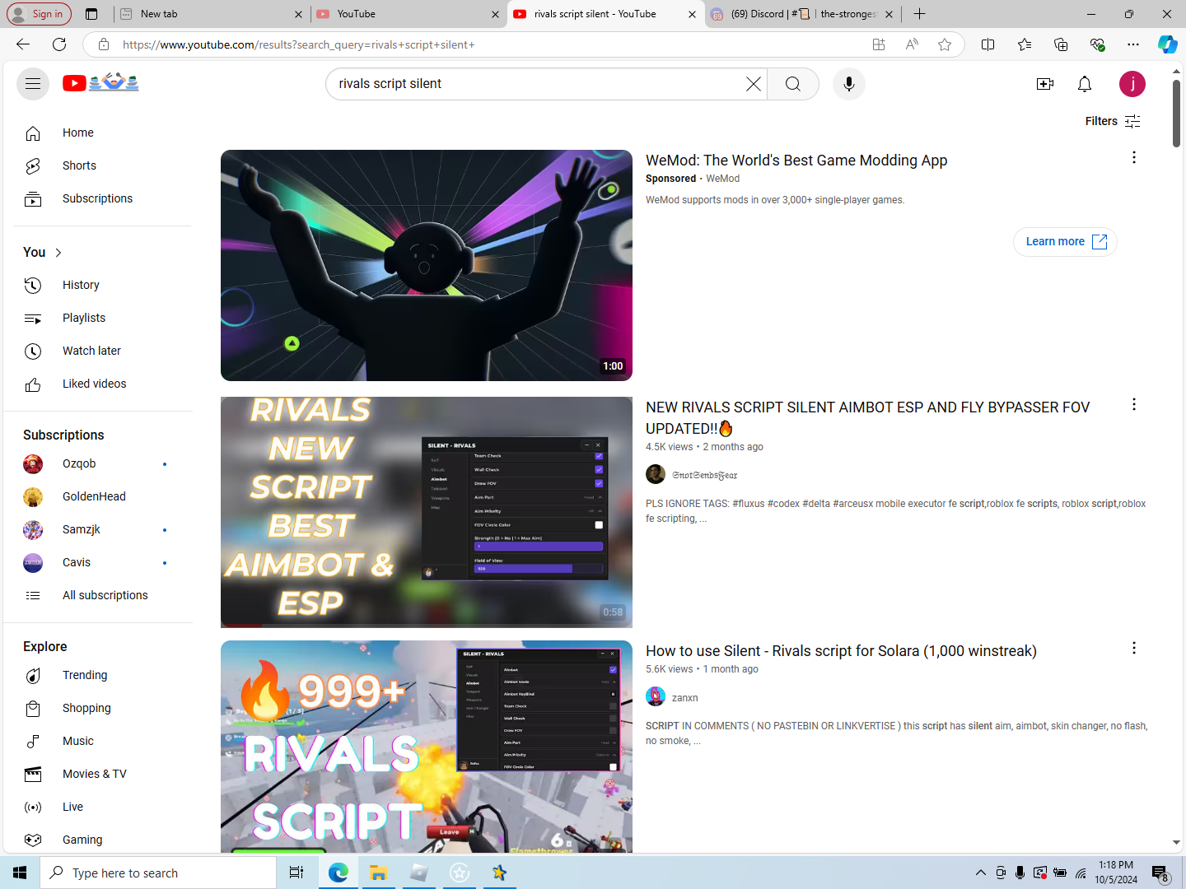
Task: Go back in browser
Action: pos(23,44)
